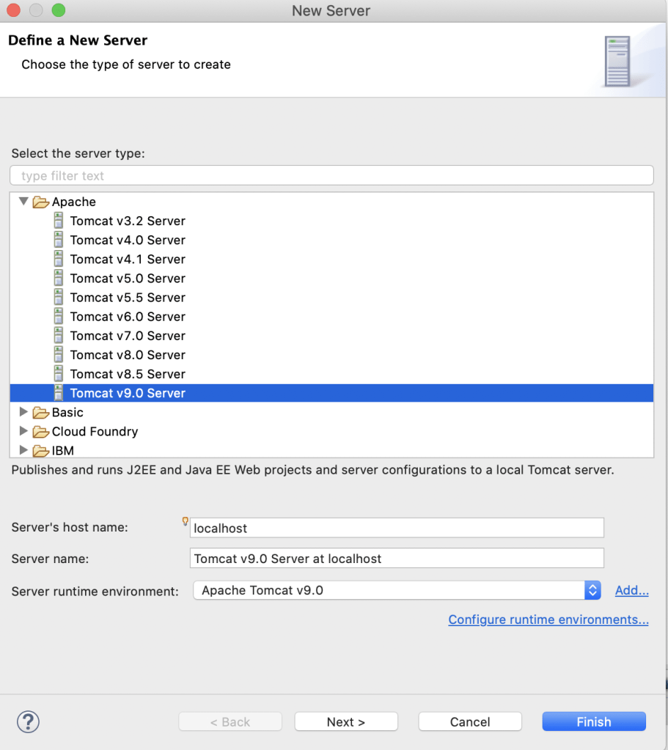Click the content assist lightbulb icon
This screenshot has width=668, height=750.
[186, 522]
